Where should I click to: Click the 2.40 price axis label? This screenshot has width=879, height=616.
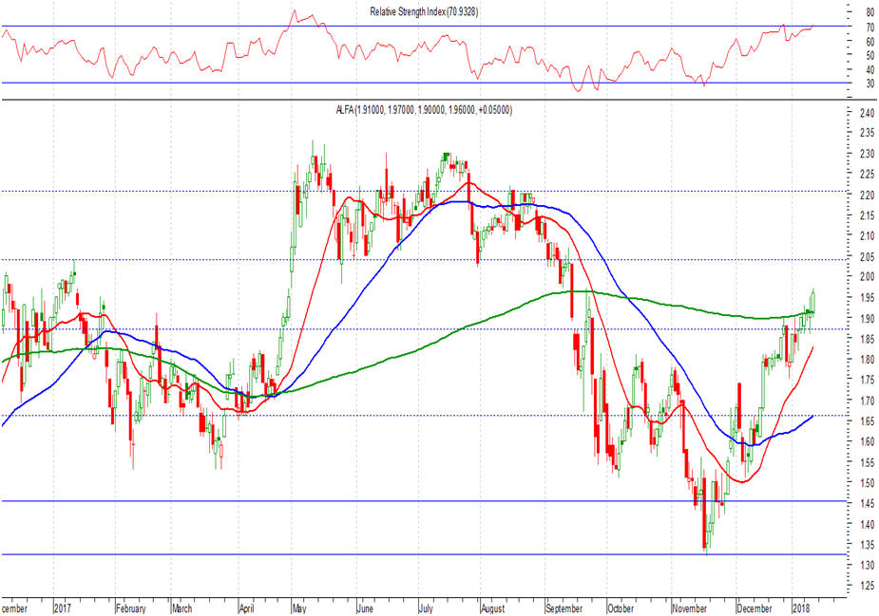868,113
